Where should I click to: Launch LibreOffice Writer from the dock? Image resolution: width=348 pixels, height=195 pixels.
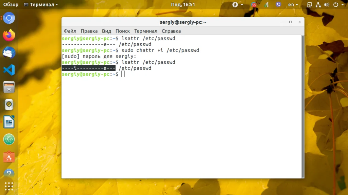point(9,122)
